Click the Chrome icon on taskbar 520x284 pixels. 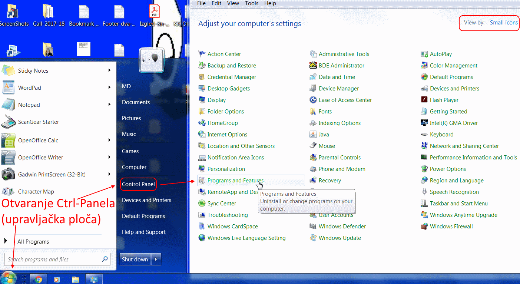(38, 279)
